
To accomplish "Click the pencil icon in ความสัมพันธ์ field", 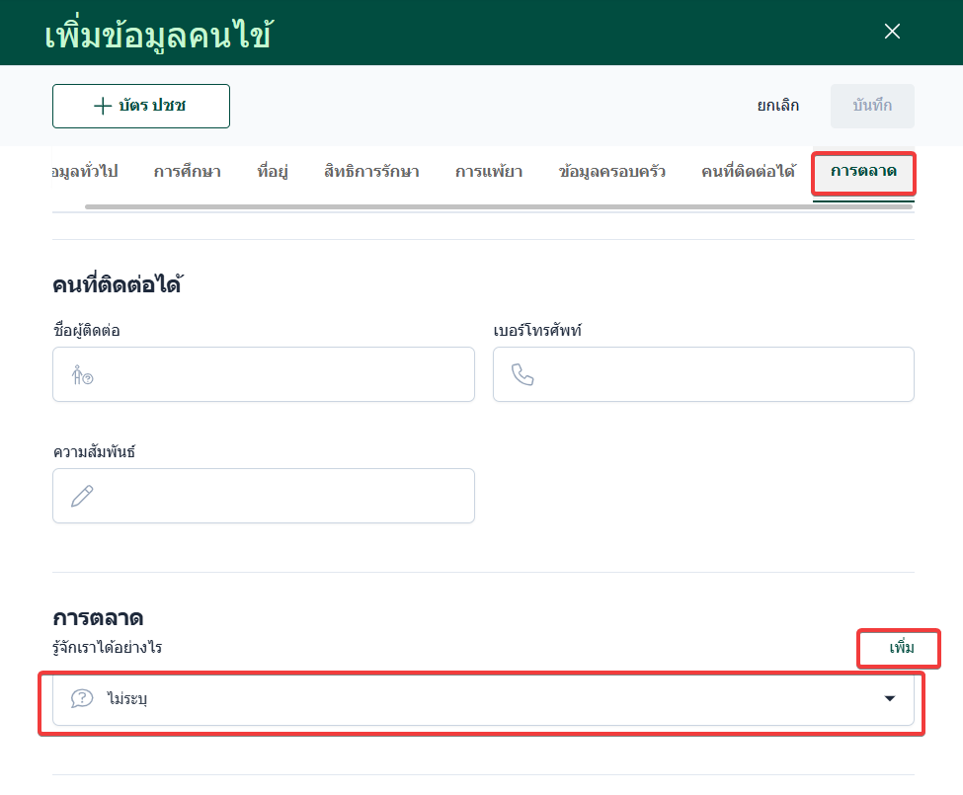I will tap(82, 496).
